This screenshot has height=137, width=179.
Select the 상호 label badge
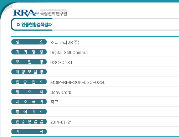point(29,42)
